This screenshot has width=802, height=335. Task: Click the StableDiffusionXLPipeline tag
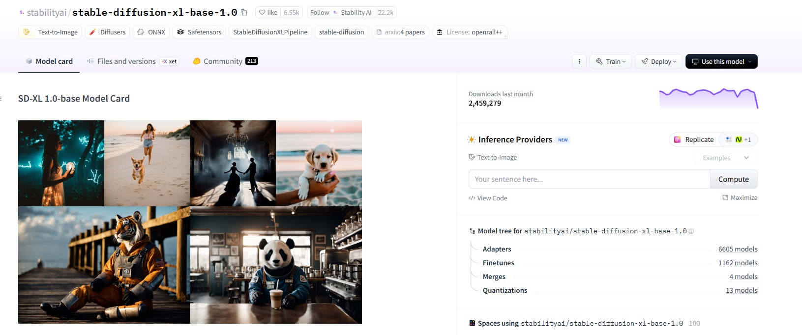(270, 32)
